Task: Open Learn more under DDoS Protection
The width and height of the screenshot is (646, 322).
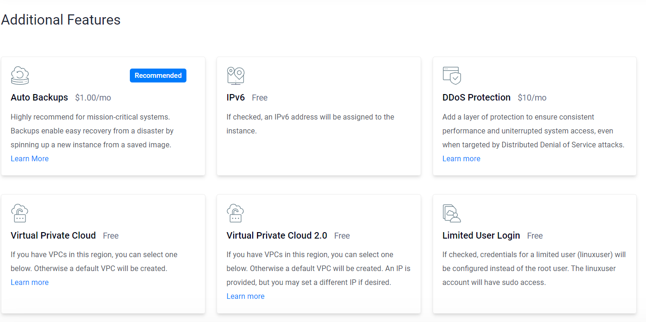Action: pyautogui.click(x=461, y=158)
